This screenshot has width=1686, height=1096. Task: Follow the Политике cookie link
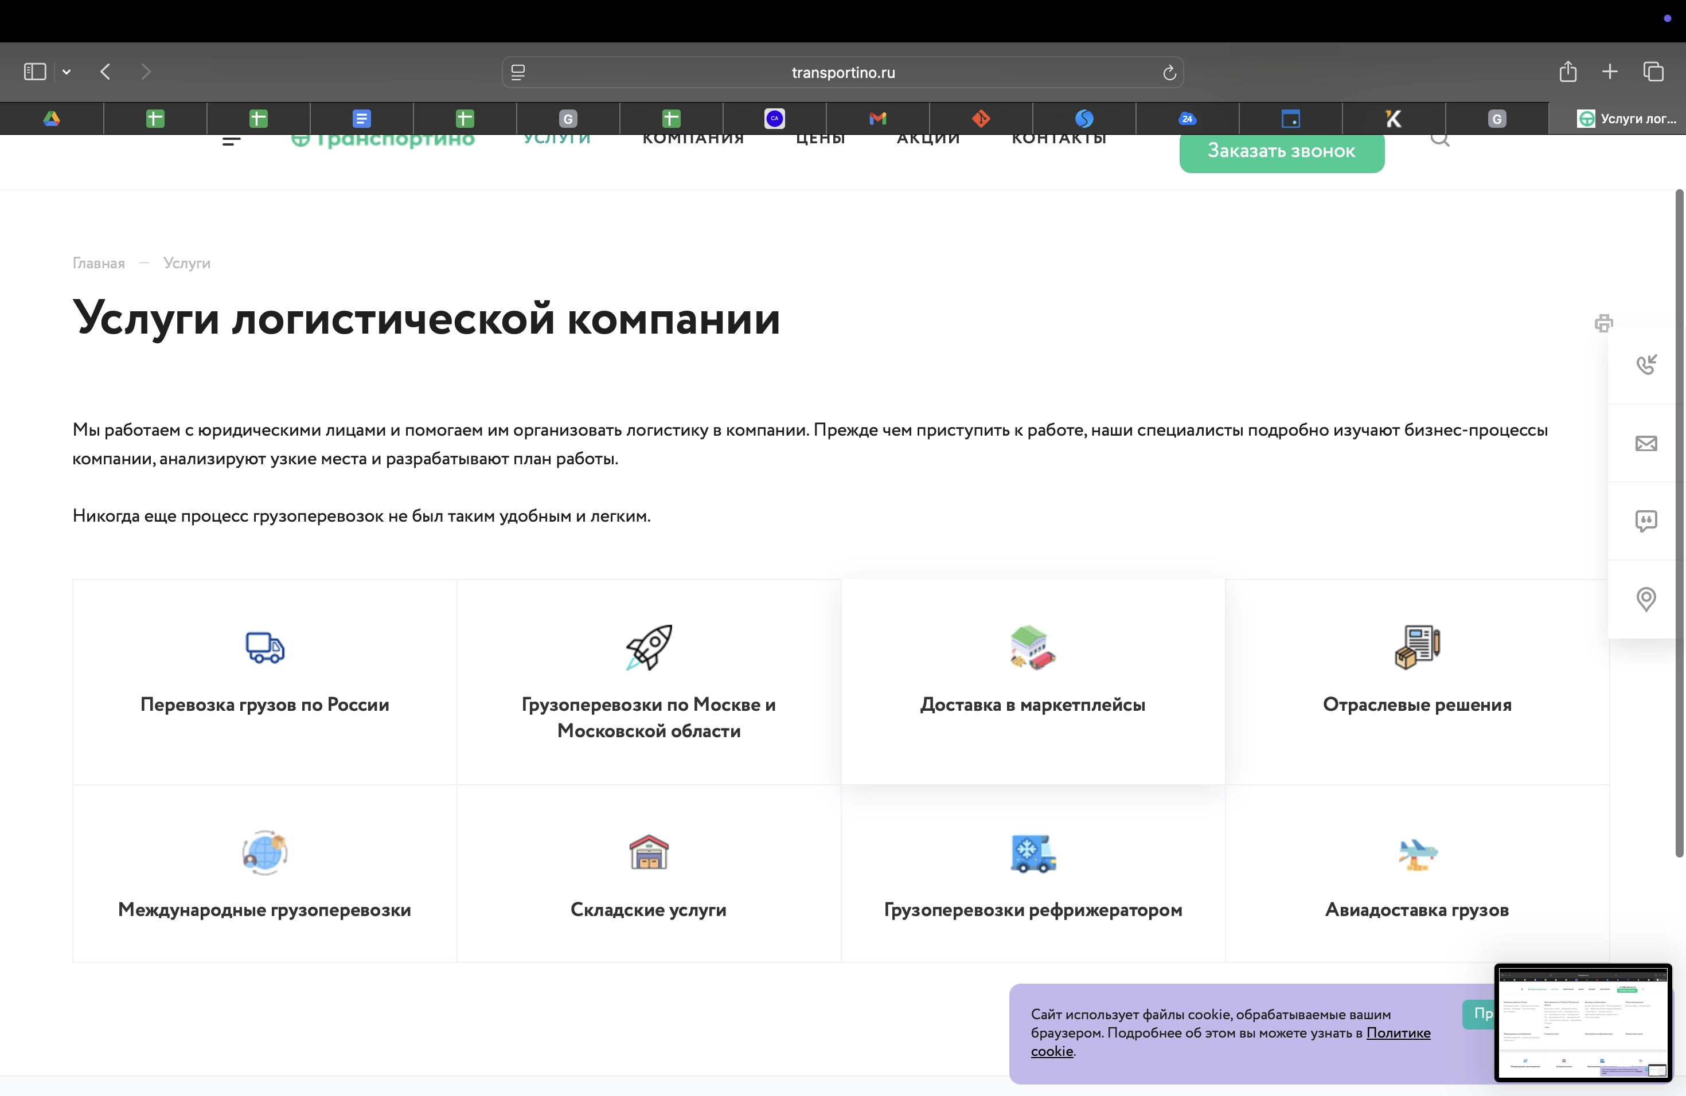1397,1032
